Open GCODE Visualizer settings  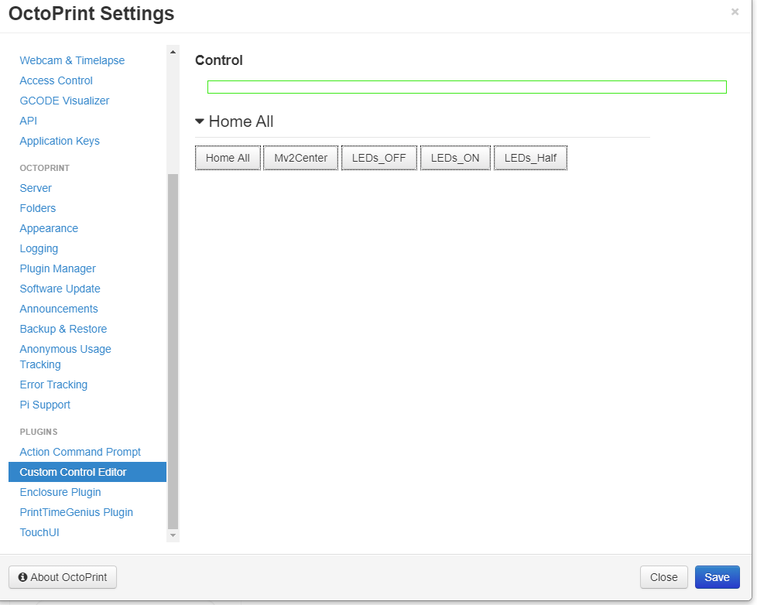click(64, 101)
